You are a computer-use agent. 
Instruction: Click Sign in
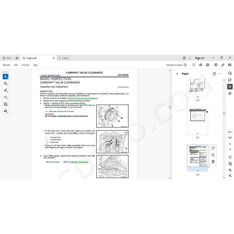(199, 58)
